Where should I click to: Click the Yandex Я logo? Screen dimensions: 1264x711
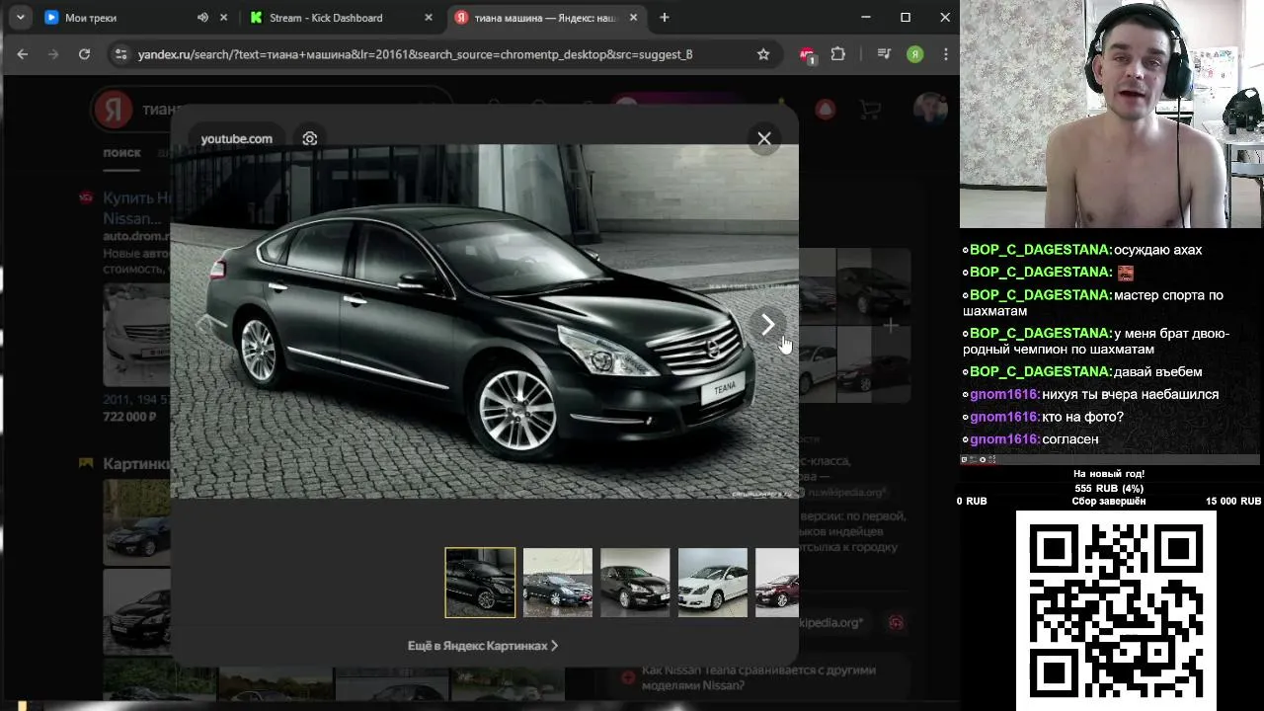113,110
